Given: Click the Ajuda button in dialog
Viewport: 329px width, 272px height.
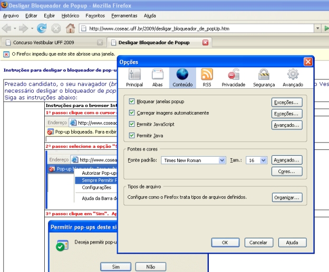Looking at the screenshot, I should [x=292, y=243].
